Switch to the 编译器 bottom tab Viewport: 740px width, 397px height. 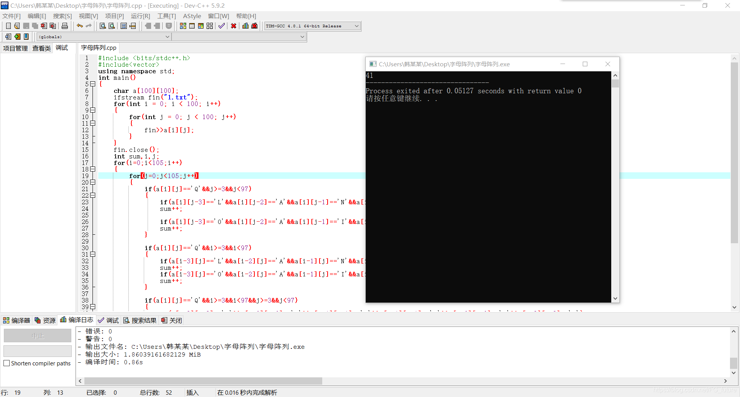17,320
